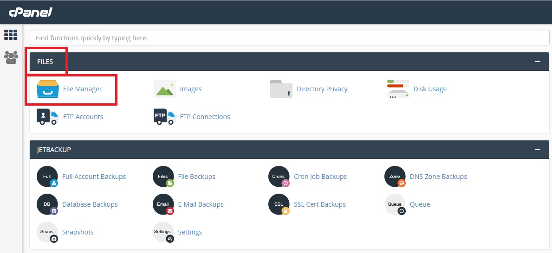Image resolution: width=552 pixels, height=253 pixels.
Task: Click the Database Backups DB icon
Action: pyautogui.click(x=47, y=204)
